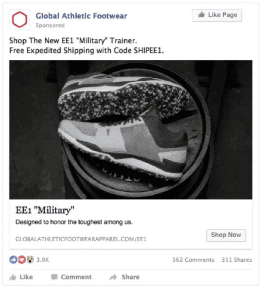View the 3.9K reactions count
The width and height of the screenshot is (262, 288).
pos(43,260)
